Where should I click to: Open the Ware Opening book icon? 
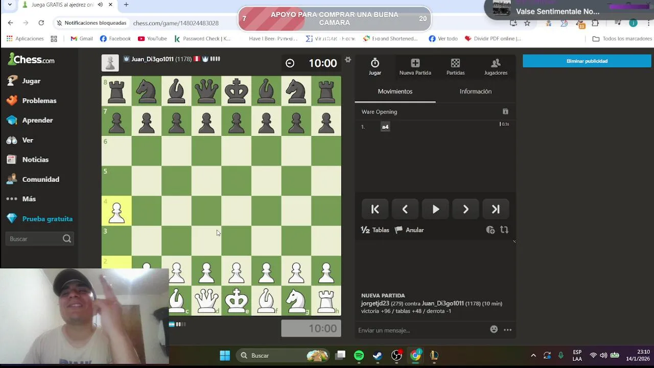[x=505, y=111]
